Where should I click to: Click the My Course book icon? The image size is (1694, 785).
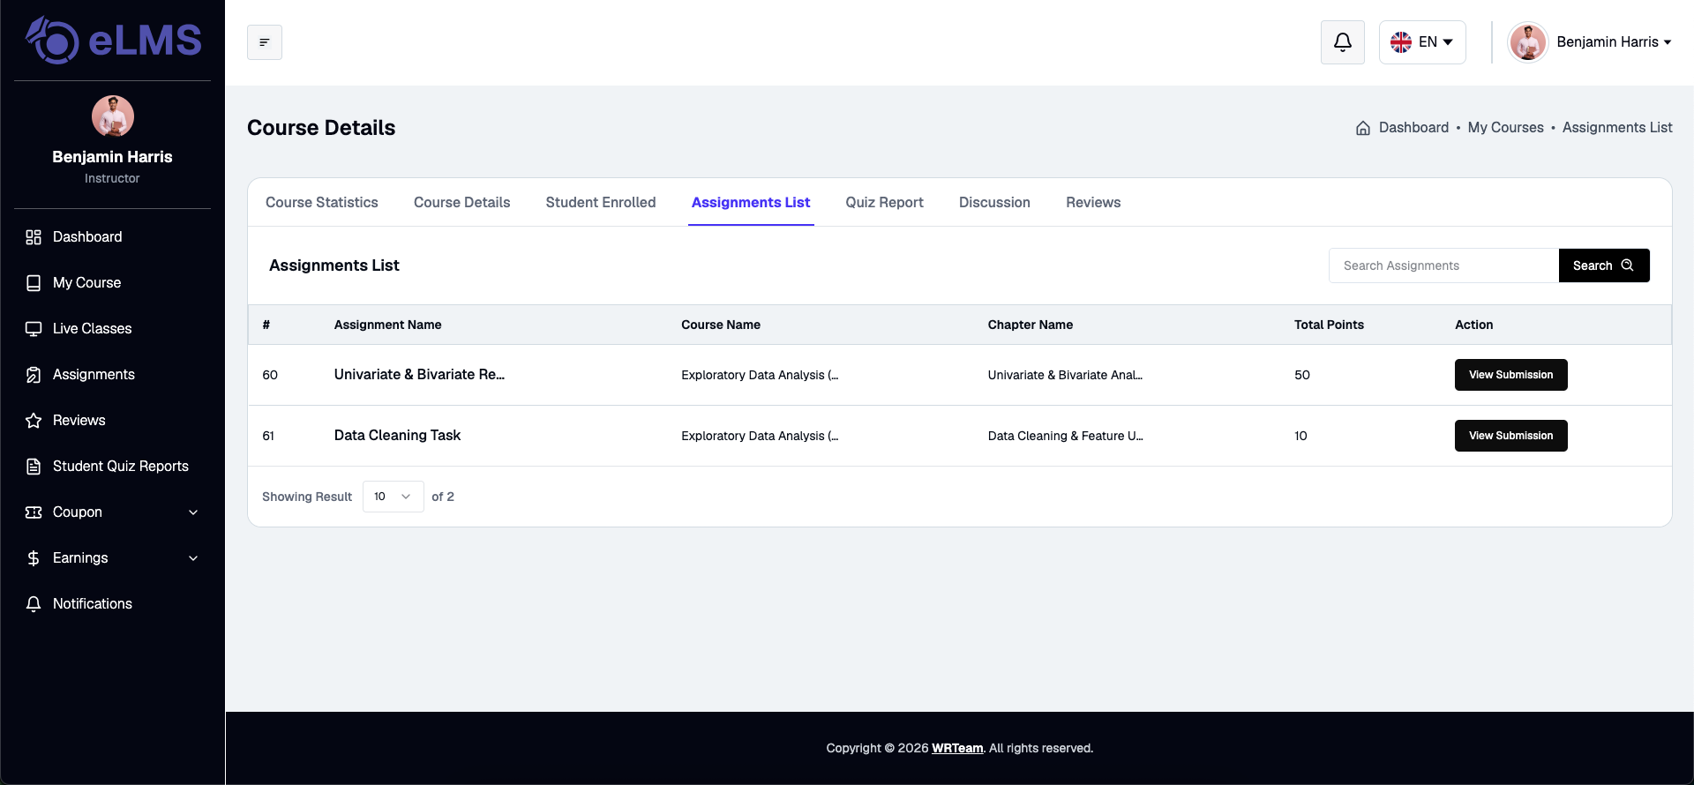coord(34,283)
